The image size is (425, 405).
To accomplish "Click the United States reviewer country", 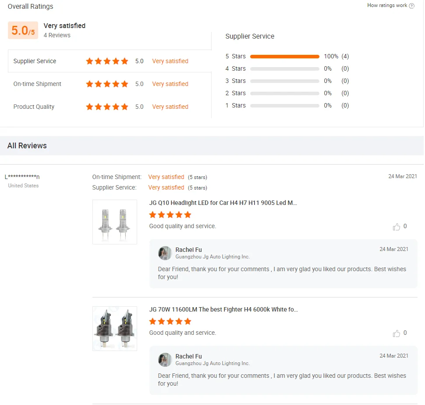I will (x=23, y=186).
